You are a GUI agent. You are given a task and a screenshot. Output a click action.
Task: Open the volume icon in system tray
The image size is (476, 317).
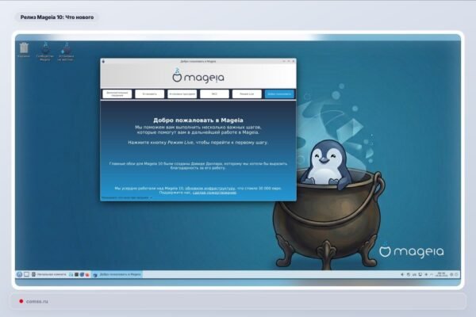click(402, 274)
